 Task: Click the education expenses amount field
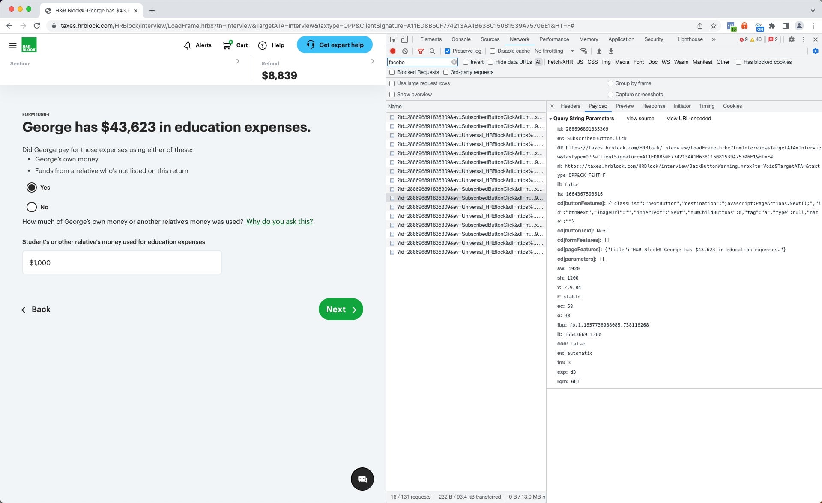click(x=122, y=262)
